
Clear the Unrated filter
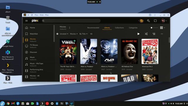(58, 34)
